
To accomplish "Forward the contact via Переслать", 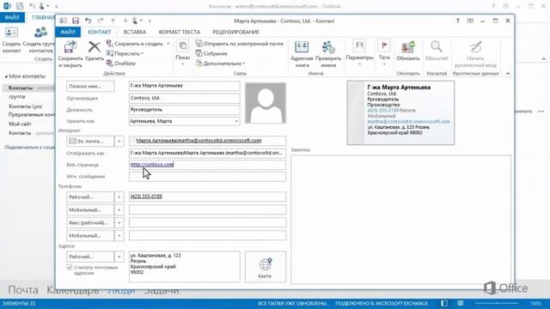I will 125,53.
